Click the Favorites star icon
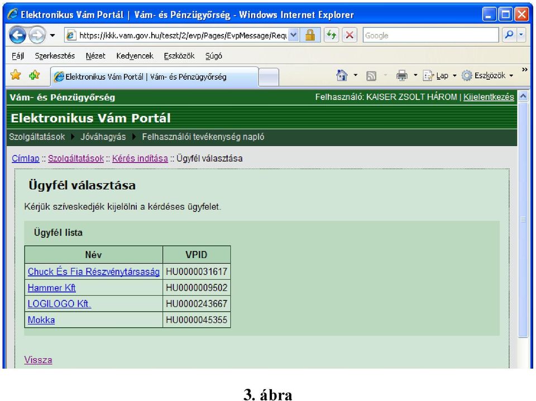 coord(16,75)
